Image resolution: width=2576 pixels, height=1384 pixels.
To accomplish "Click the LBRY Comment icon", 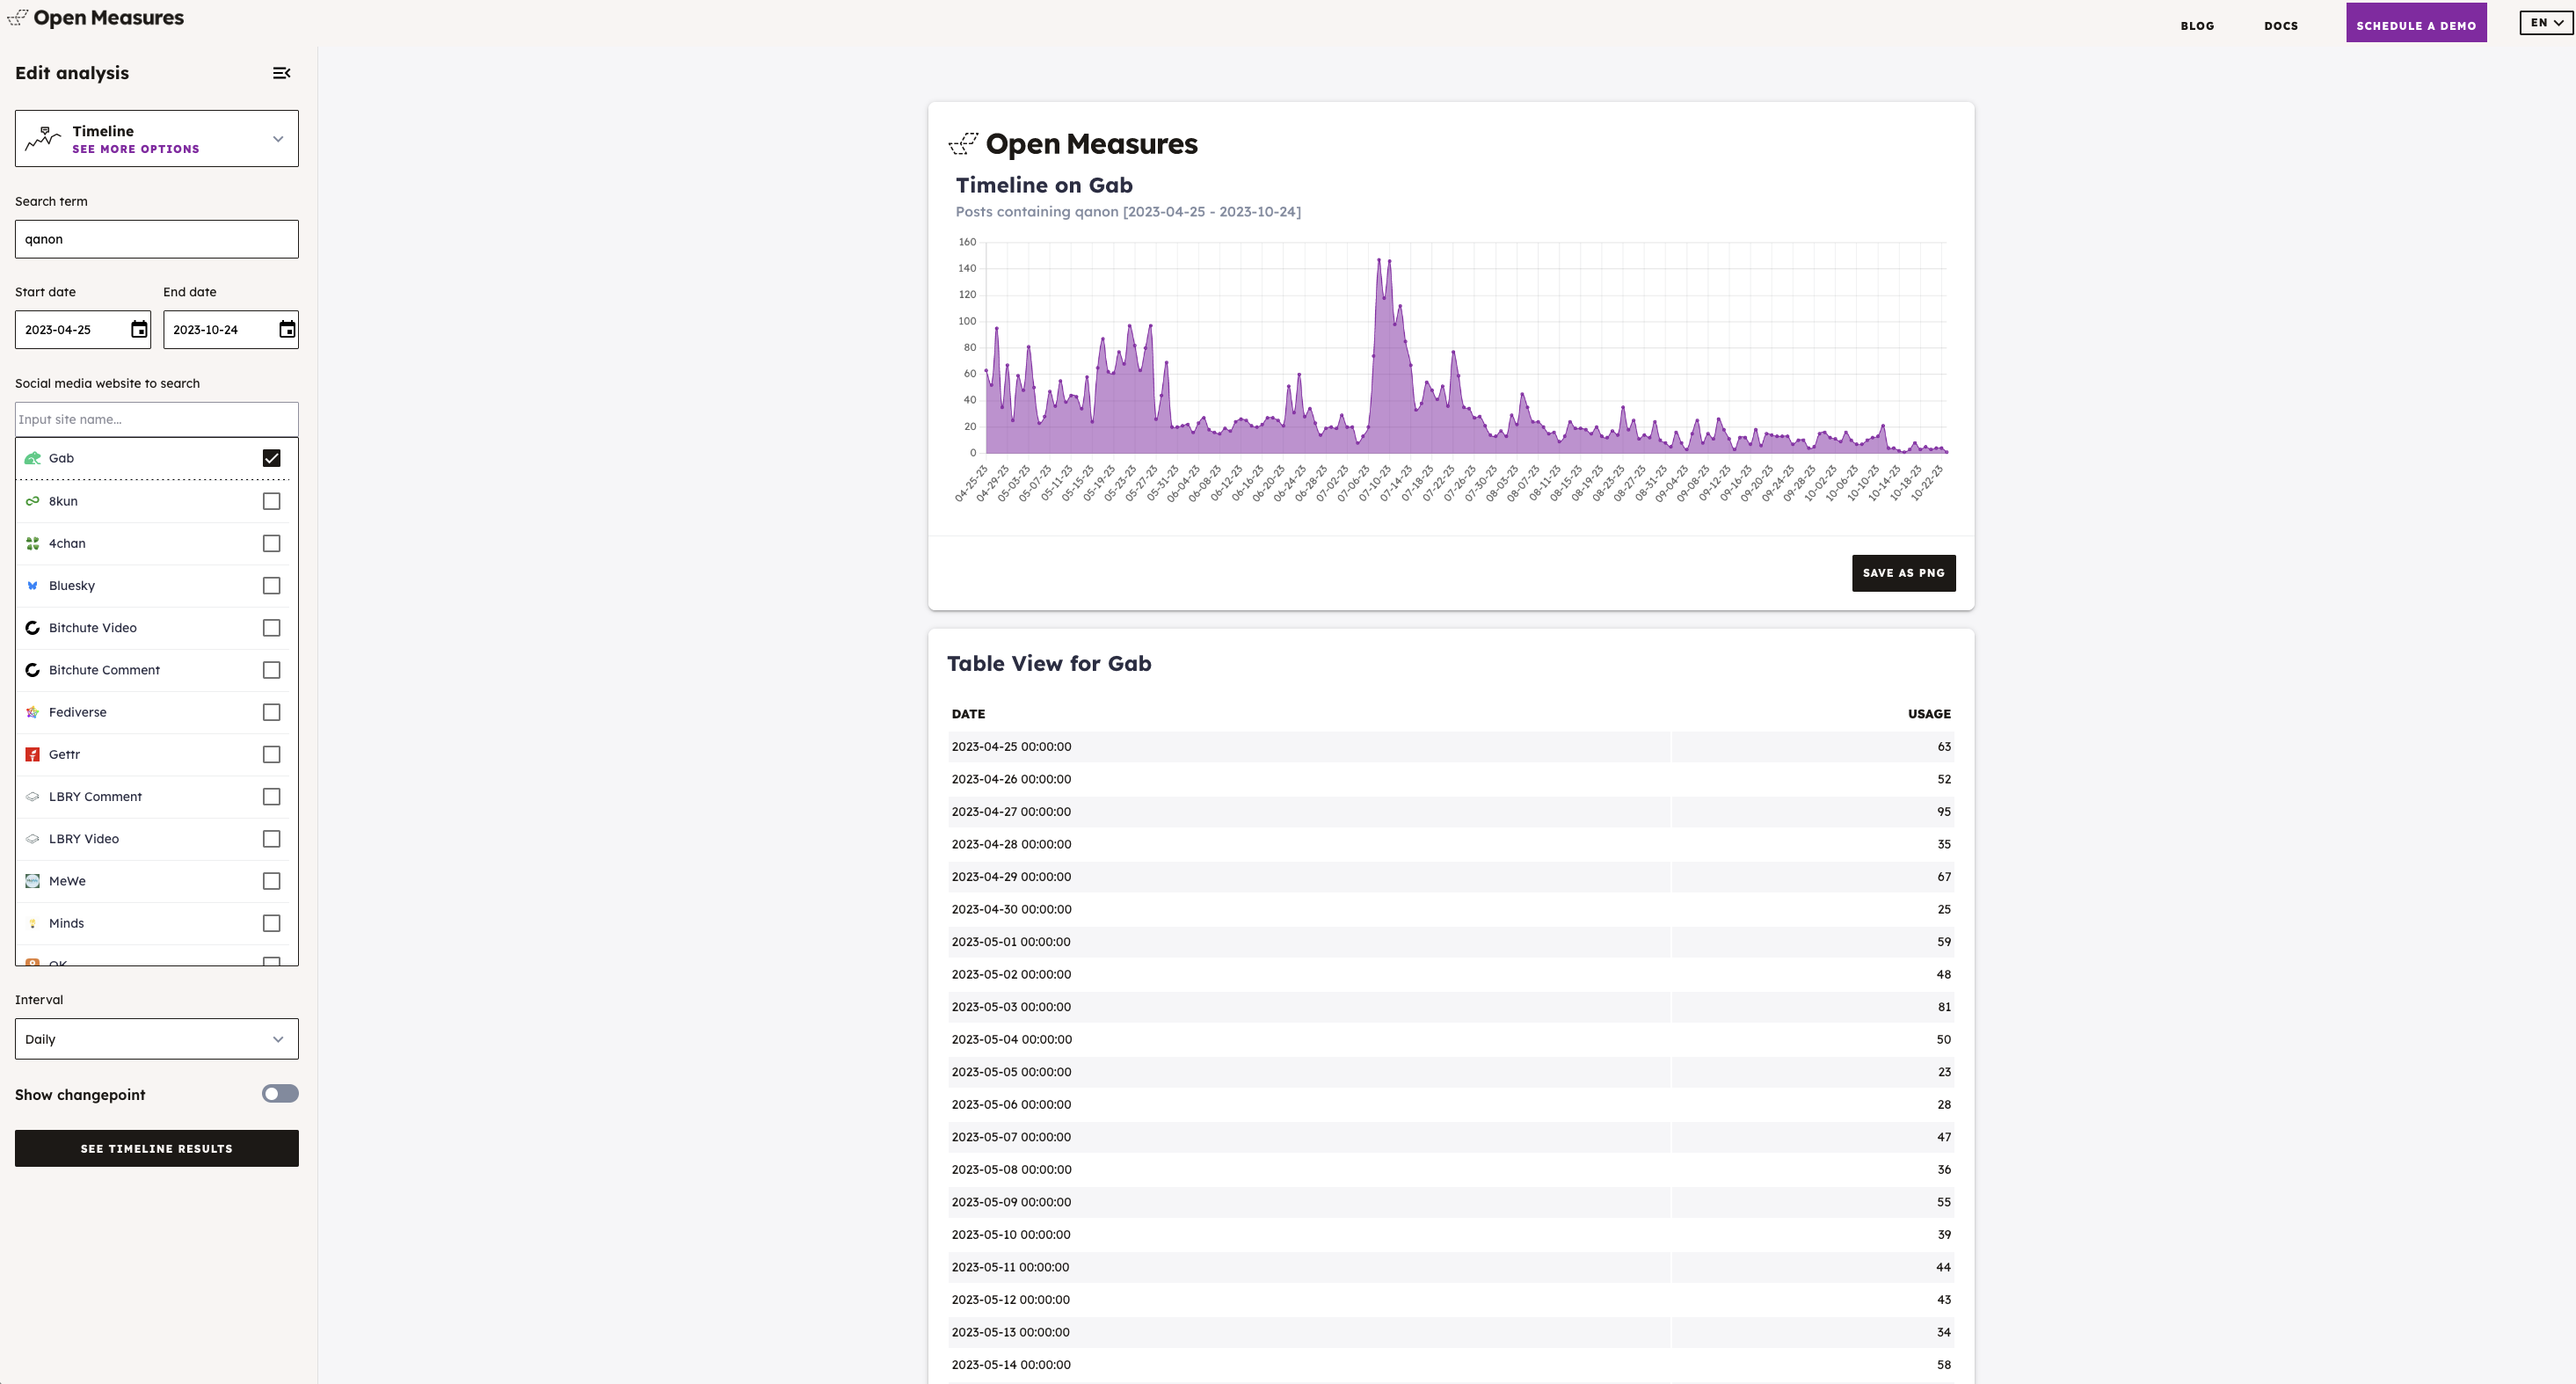I will pyautogui.click(x=33, y=797).
